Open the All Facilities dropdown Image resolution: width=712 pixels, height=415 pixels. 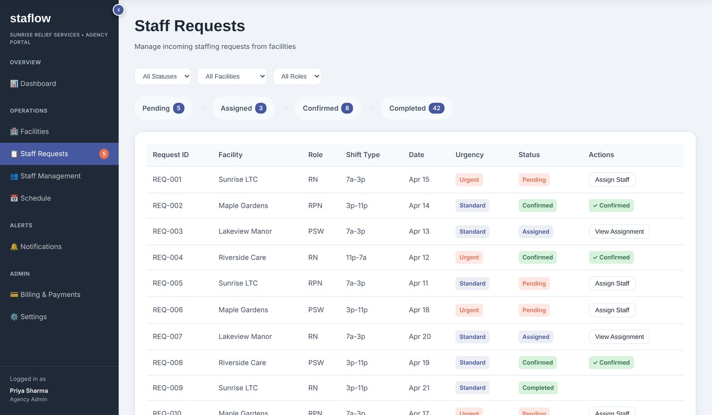click(232, 76)
